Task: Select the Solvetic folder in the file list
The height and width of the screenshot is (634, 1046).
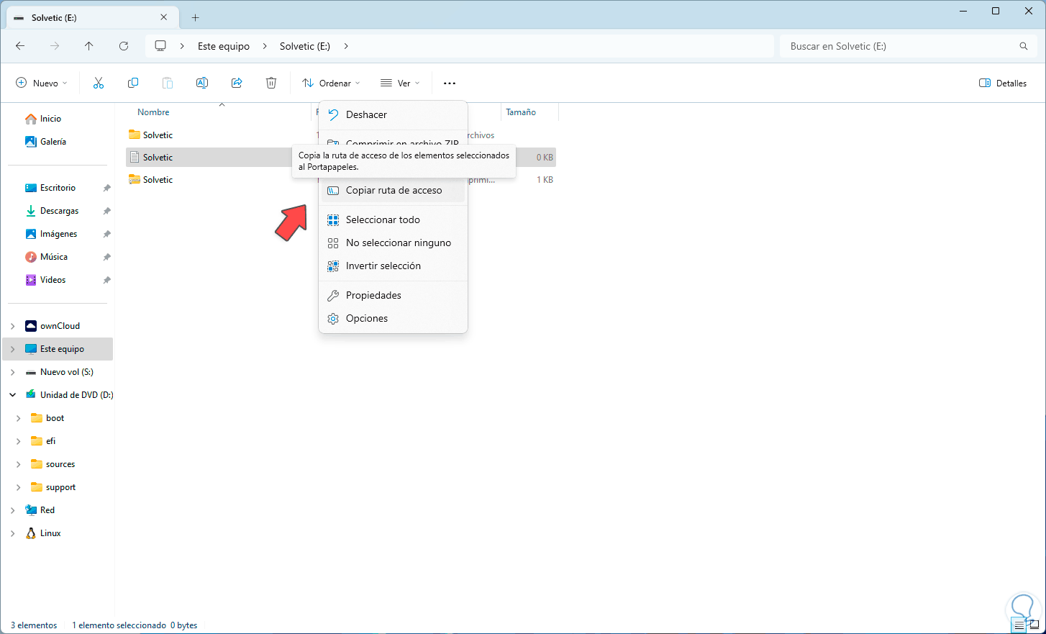Action: tap(158, 135)
